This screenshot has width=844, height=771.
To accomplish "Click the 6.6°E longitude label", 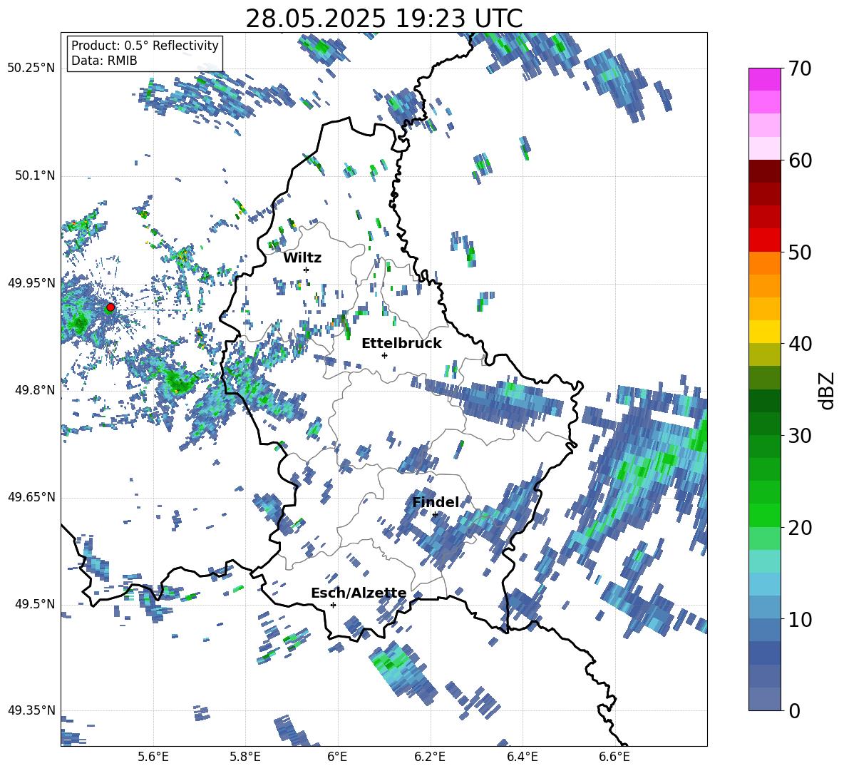I will point(614,757).
